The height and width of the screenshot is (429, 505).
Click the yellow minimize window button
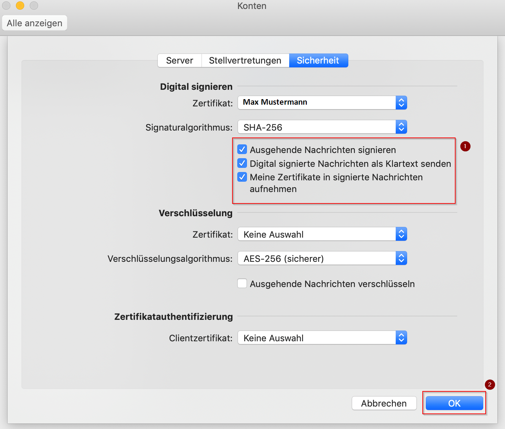click(x=20, y=6)
